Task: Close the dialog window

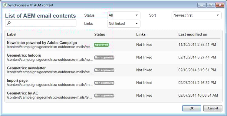Action: (220, 5)
